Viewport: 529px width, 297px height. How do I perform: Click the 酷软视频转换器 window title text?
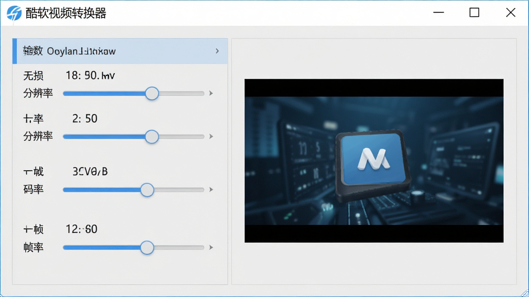click(x=66, y=13)
